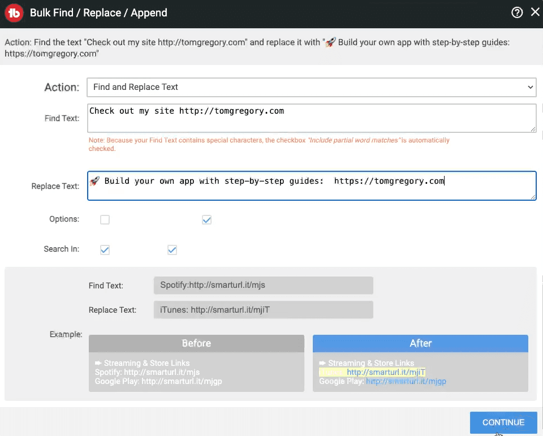Viewport: 543px width, 436px height.
Task: Click the smarturl.it/mjgp link in the After preview
Action: 406,381
